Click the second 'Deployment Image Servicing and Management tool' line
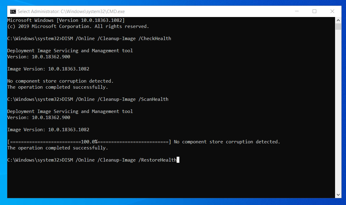Screen dimensions: 346x205 pyautogui.click(x=70, y=111)
